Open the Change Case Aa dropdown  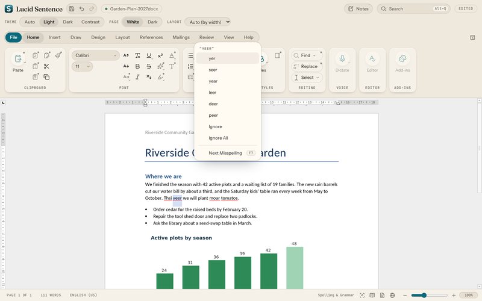click(127, 77)
